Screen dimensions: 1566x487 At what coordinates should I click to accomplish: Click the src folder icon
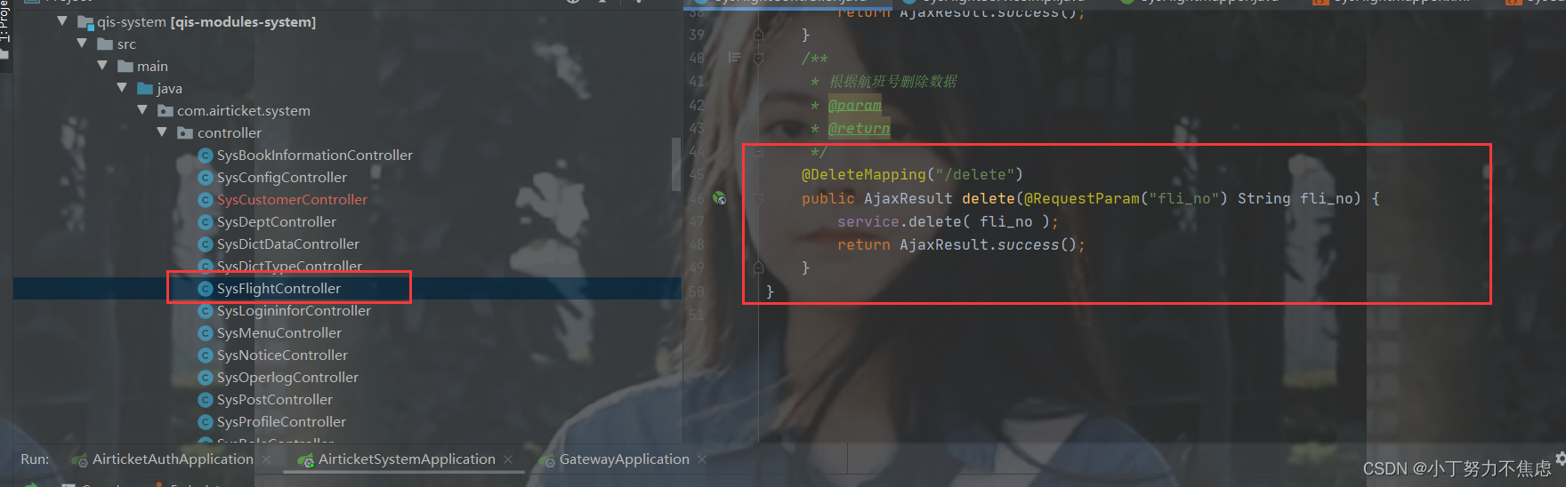[x=105, y=44]
